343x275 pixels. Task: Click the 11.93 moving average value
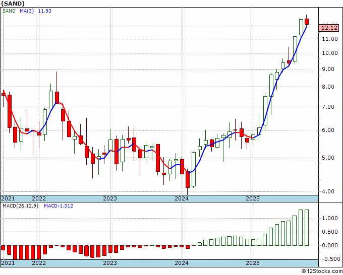click(x=45, y=11)
